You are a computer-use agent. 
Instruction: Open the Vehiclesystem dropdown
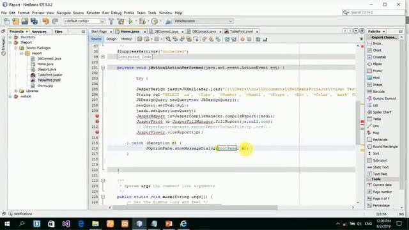pos(203,21)
